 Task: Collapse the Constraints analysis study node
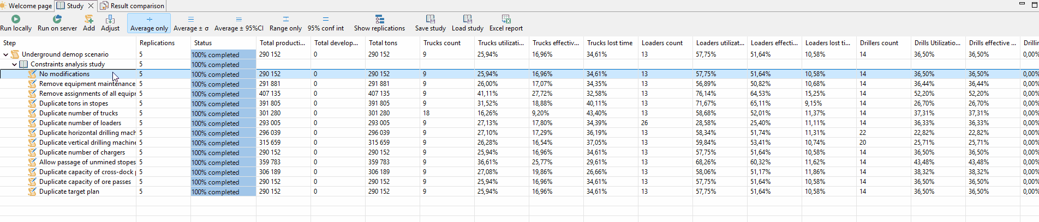(14, 64)
